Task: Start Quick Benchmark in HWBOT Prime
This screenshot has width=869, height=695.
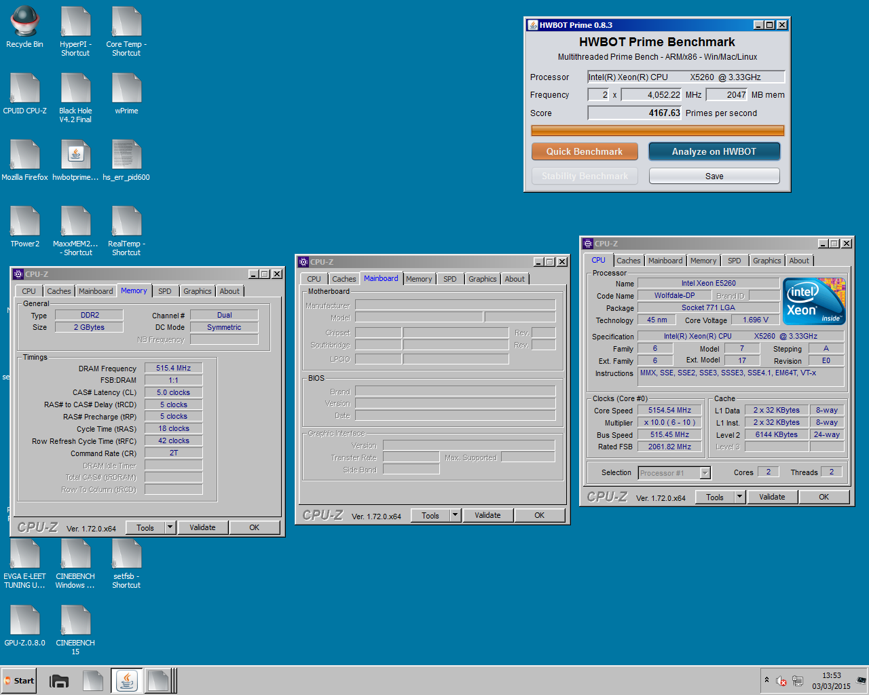Action: [x=585, y=151]
